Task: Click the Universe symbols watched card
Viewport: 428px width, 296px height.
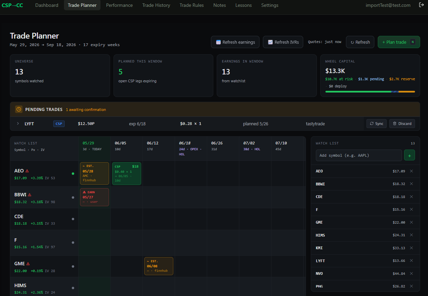Action: pyautogui.click(x=60, y=76)
